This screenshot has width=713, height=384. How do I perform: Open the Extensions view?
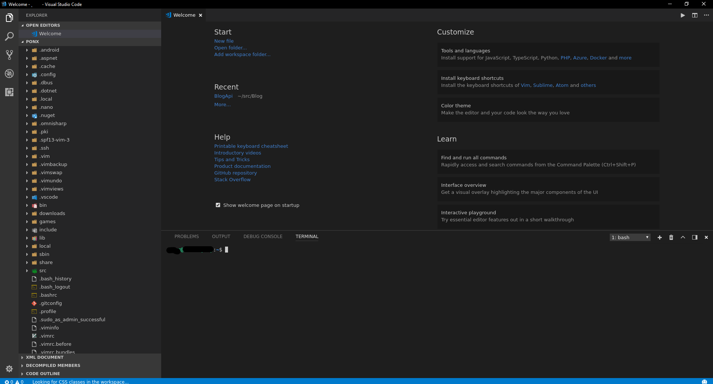click(x=9, y=92)
